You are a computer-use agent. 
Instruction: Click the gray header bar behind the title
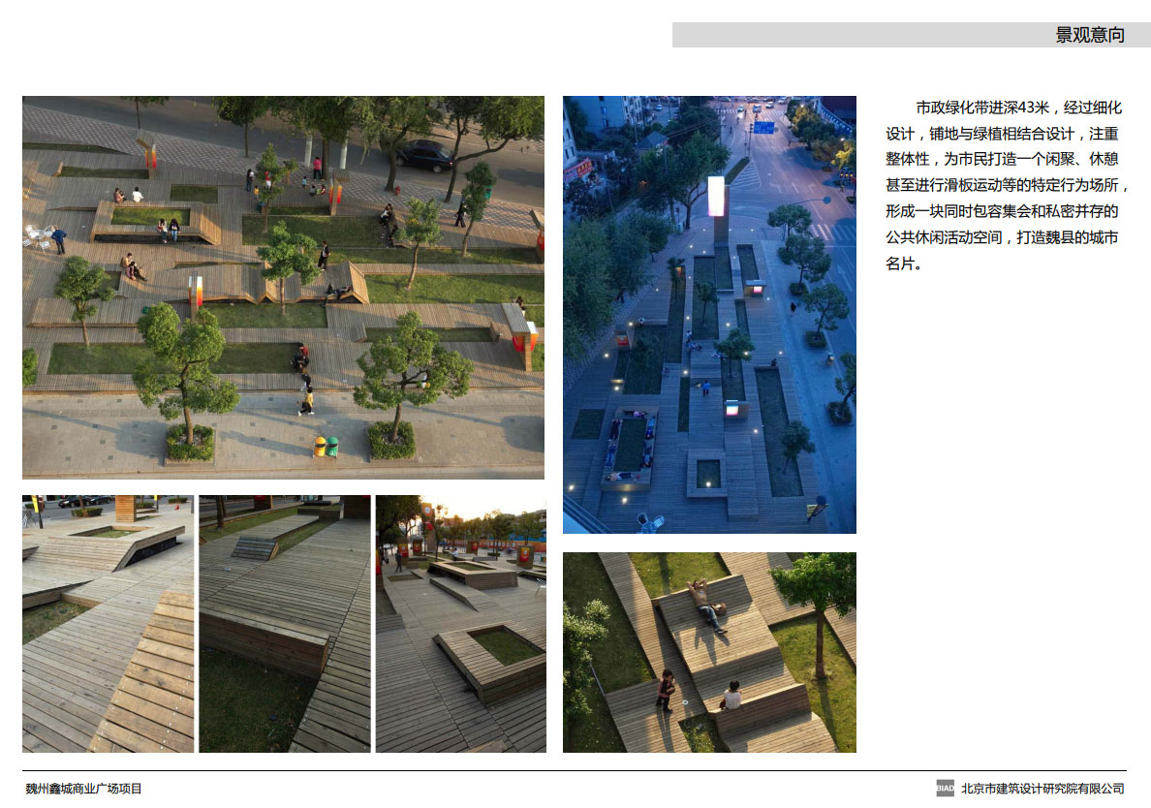point(853,36)
